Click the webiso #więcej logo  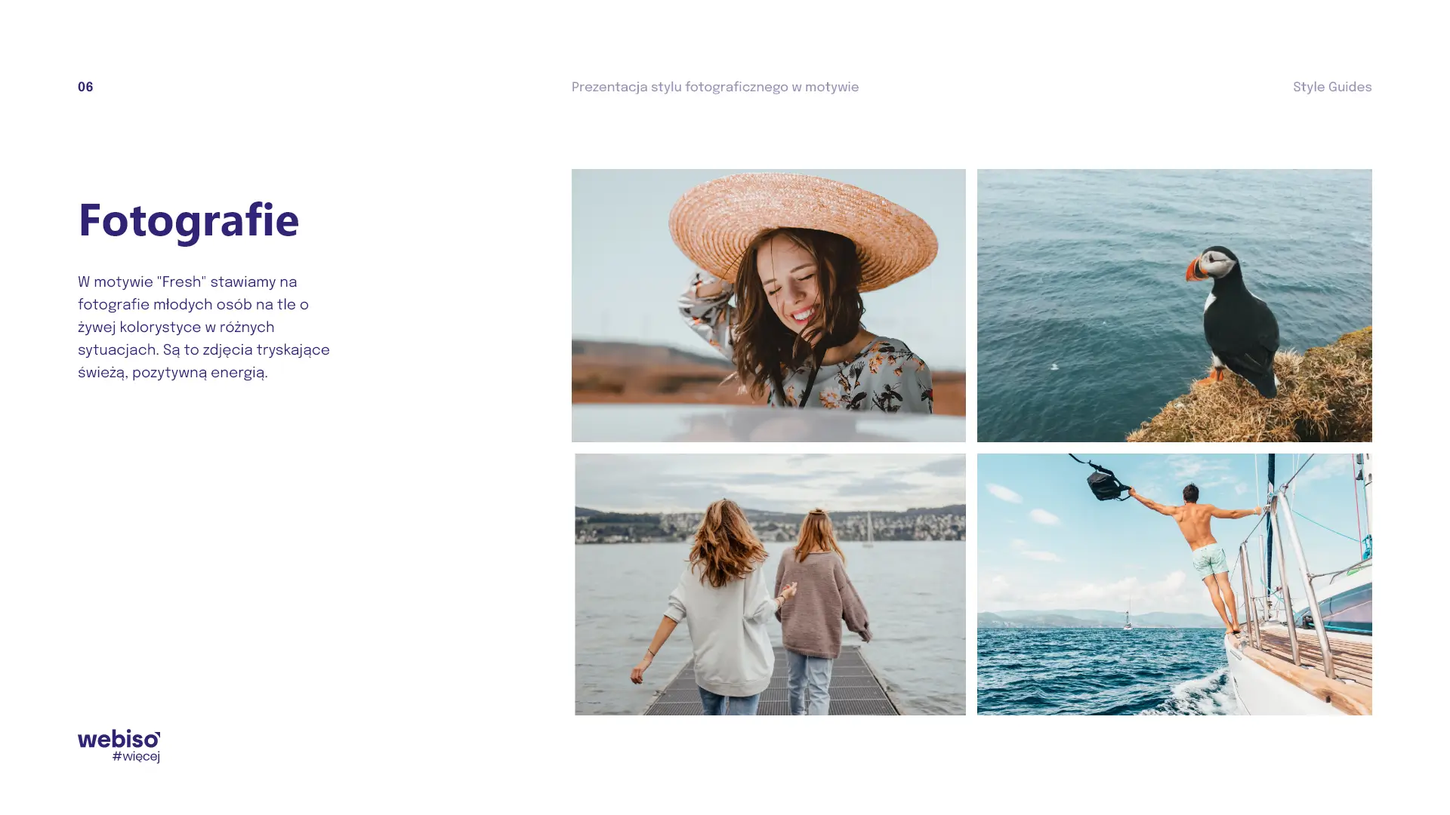(119, 746)
